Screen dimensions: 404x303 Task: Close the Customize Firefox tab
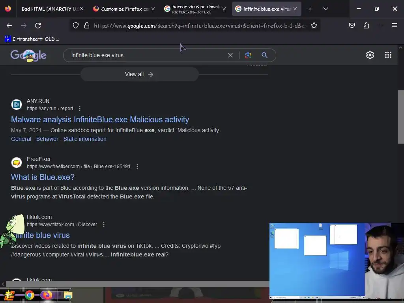click(x=153, y=9)
